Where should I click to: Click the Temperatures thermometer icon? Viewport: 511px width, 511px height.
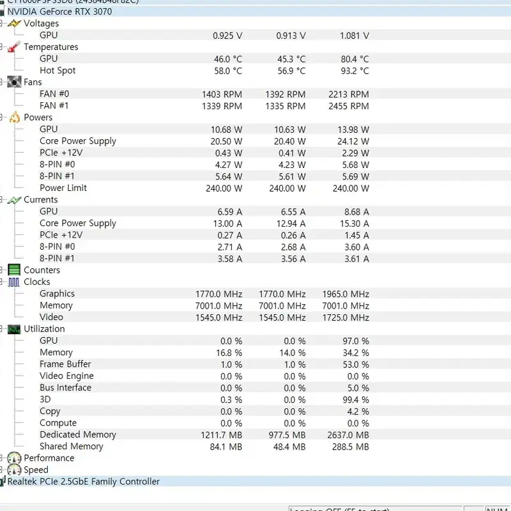[14, 47]
